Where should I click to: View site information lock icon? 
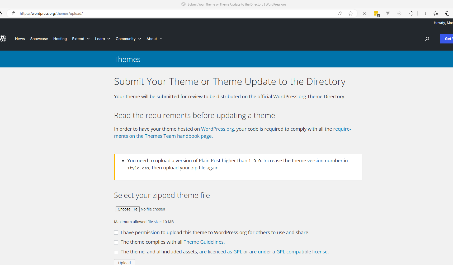pos(14,13)
